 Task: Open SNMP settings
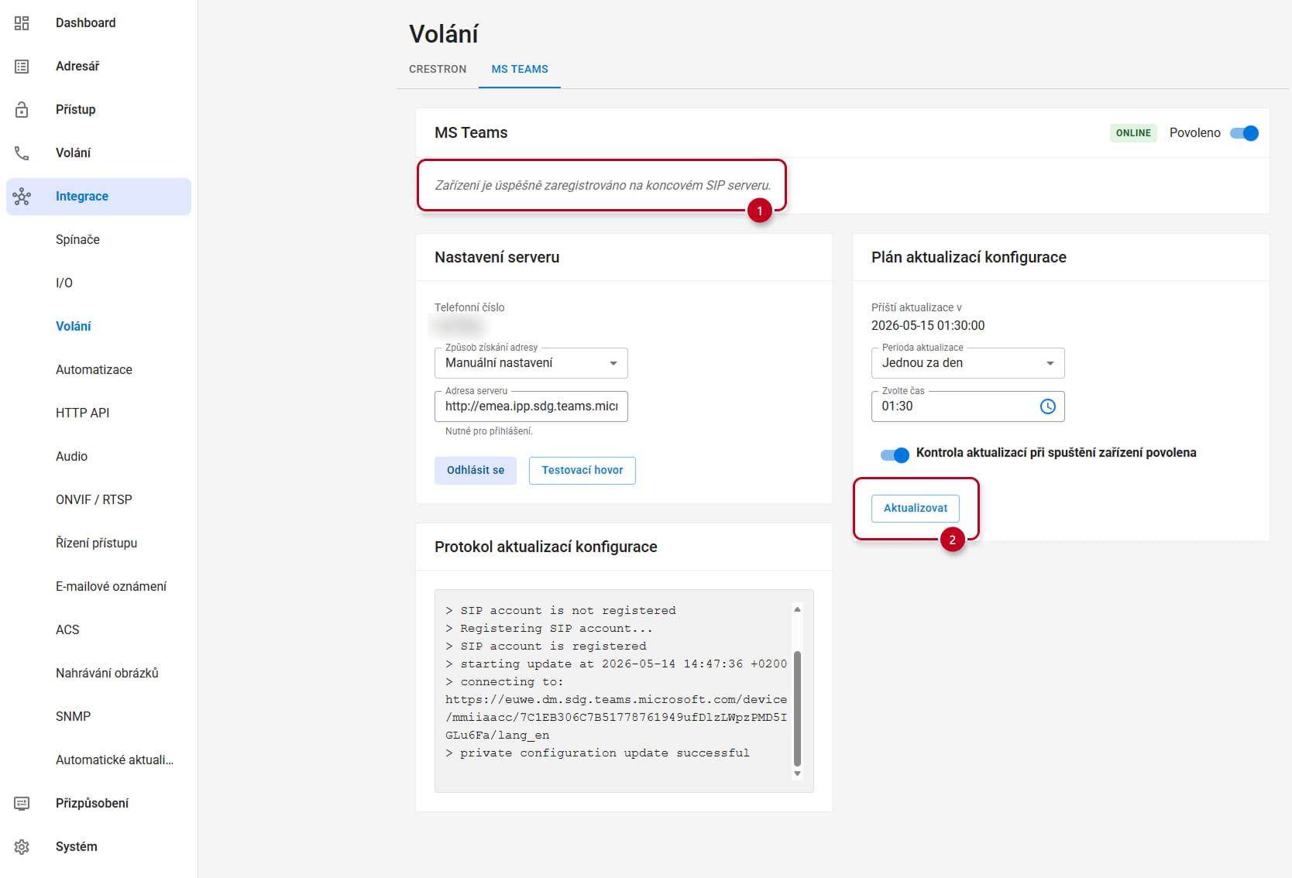pyautogui.click(x=98, y=717)
